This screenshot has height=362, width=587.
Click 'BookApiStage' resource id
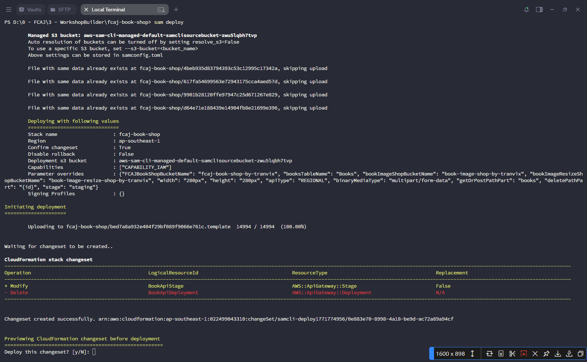166,286
